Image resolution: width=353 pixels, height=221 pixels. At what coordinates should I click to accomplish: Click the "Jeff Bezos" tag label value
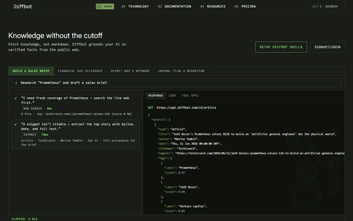point(188,187)
